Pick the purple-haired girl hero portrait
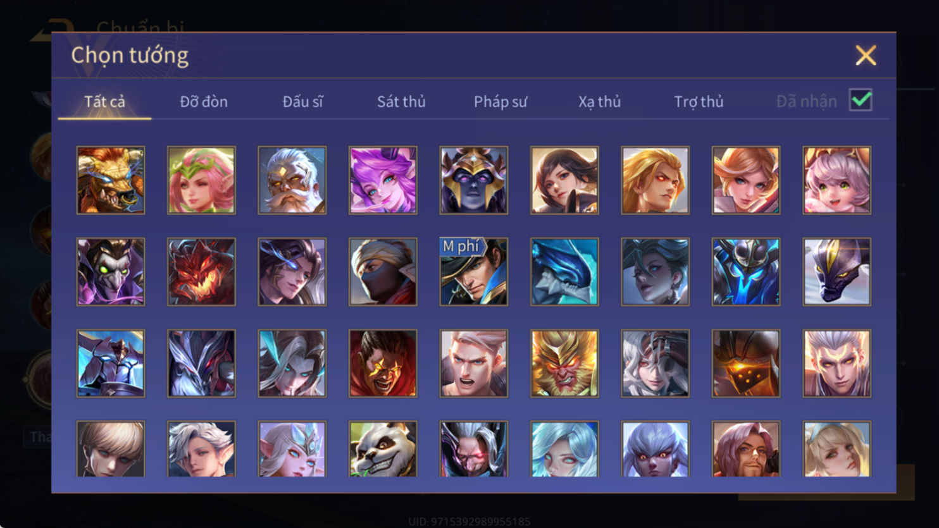The image size is (939, 528). (383, 180)
